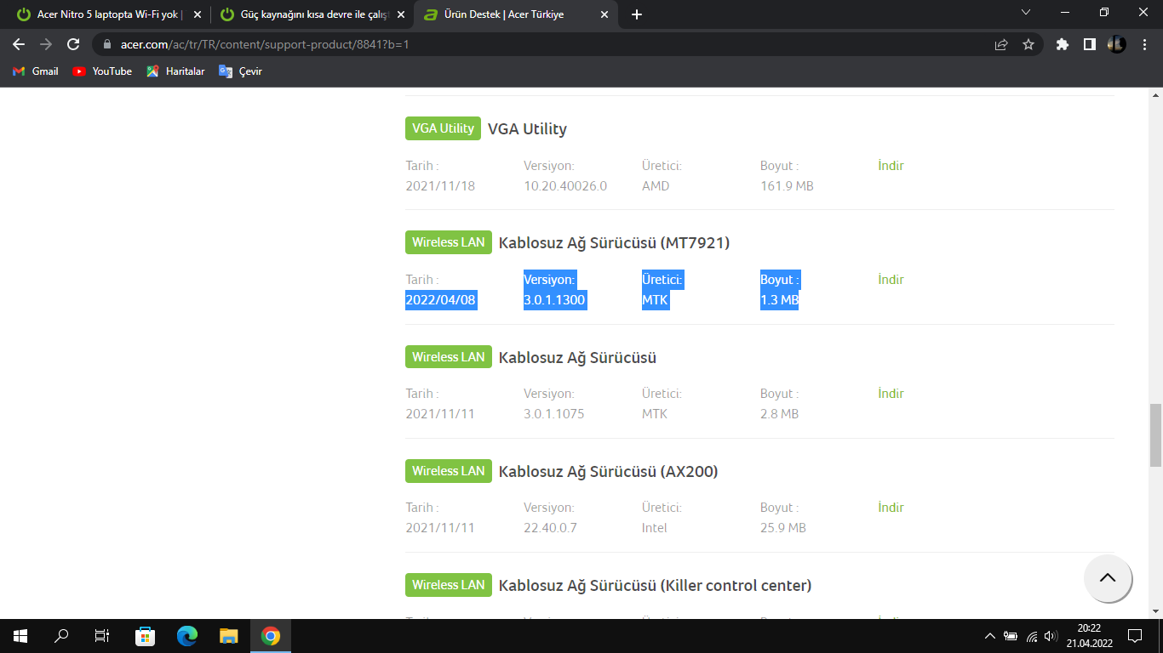Click the green VGA Utility tag

coord(443,128)
